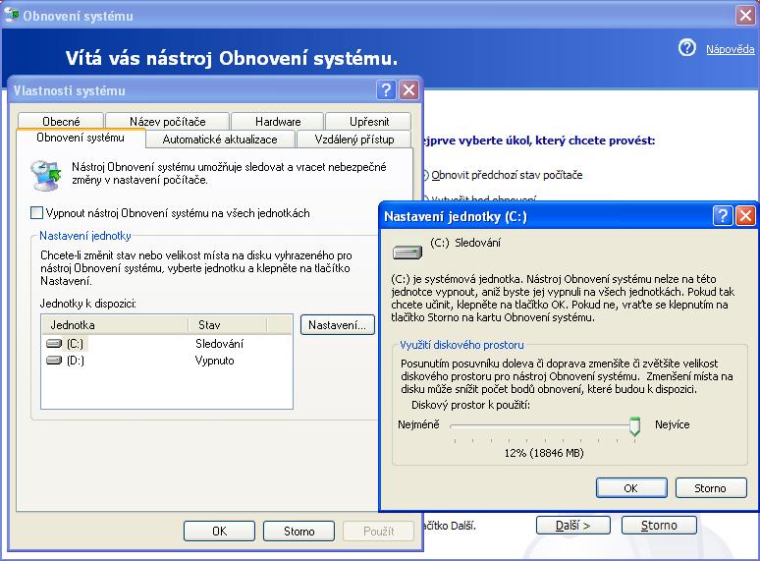Click the help button in Nastavení jednotky title bar
Viewport: 760px width, 561px height.
[x=723, y=215]
